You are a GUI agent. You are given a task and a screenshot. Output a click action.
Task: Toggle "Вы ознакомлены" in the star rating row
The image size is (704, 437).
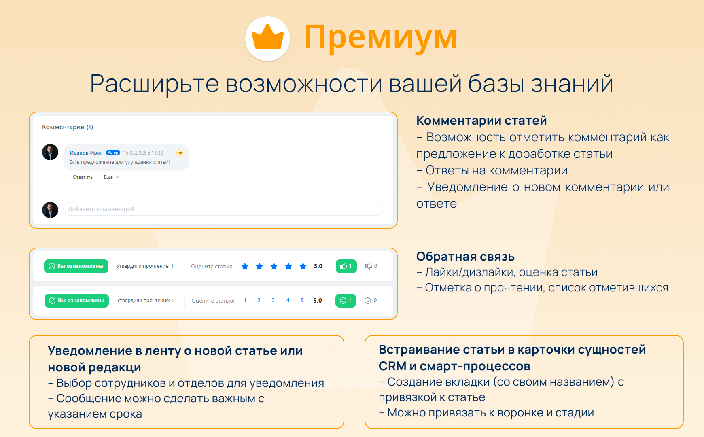pos(76,266)
